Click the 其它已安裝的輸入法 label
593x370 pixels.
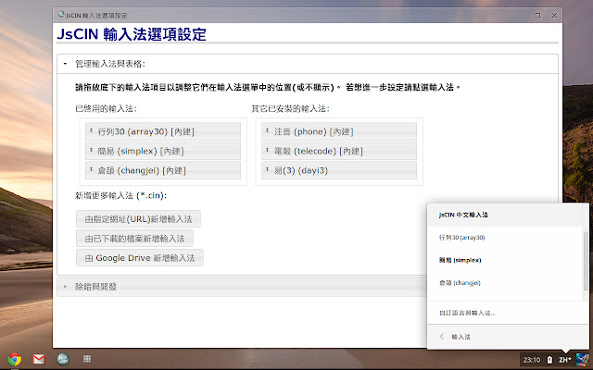click(290, 109)
